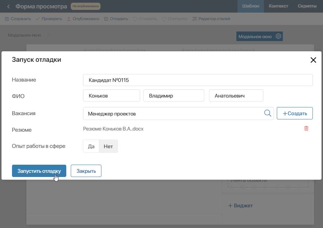The image size is (323, 228).
Task: Click the Сохранить toolbar label
Action: (x=21, y=19)
